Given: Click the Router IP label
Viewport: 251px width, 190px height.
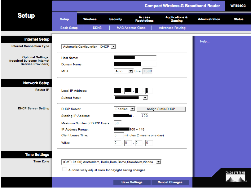Looking at the screenshot, I should 42,90.
